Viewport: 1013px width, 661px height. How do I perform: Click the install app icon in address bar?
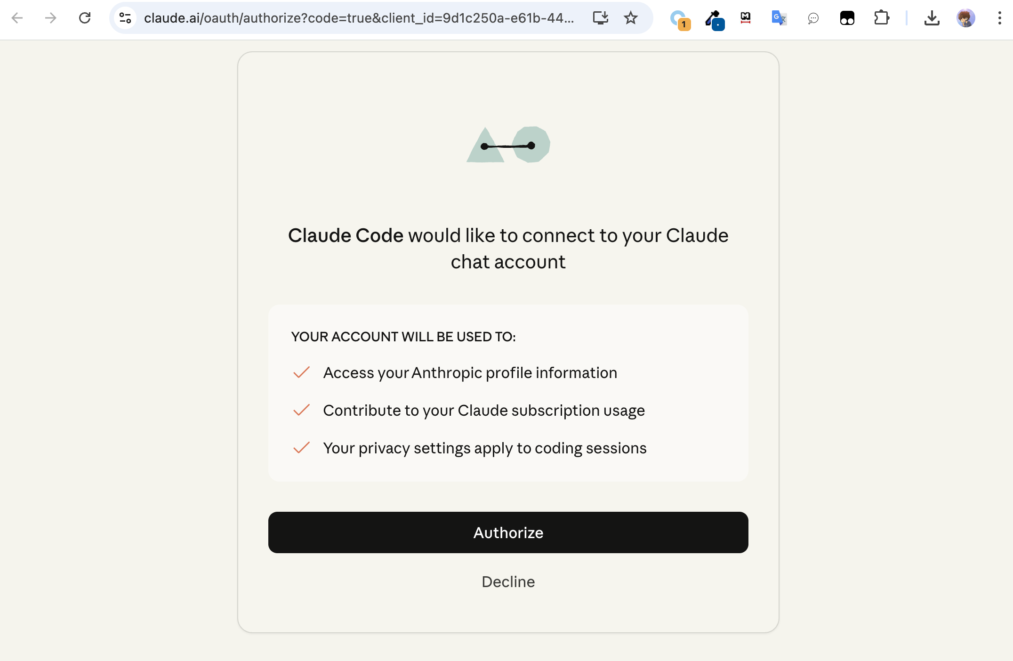(600, 18)
